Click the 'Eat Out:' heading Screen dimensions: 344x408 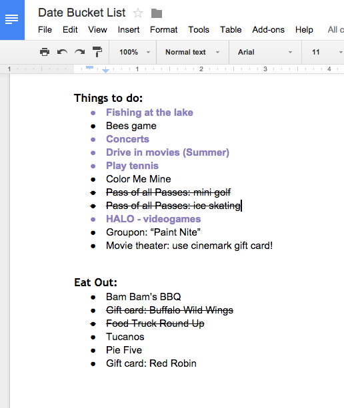(95, 283)
